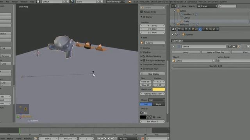The width and height of the screenshot is (250, 140).
Task: Click the wrench icon beside Plane.000
Action: [197, 24]
